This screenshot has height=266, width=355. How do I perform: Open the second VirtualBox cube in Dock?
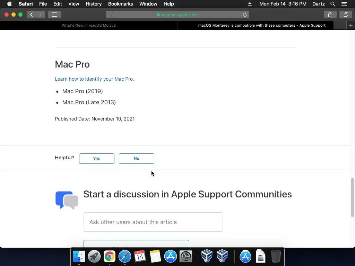click(x=222, y=256)
